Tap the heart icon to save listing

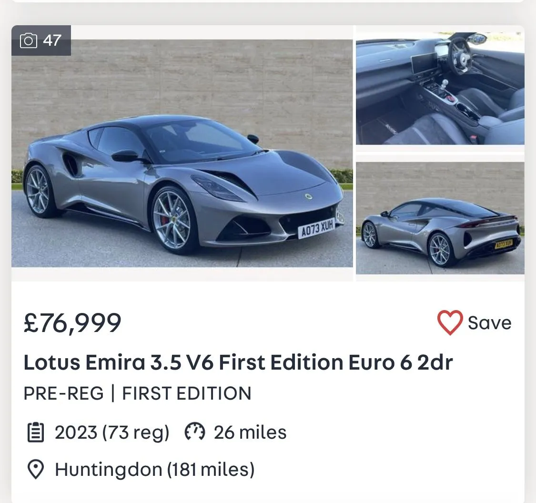pos(450,323)
